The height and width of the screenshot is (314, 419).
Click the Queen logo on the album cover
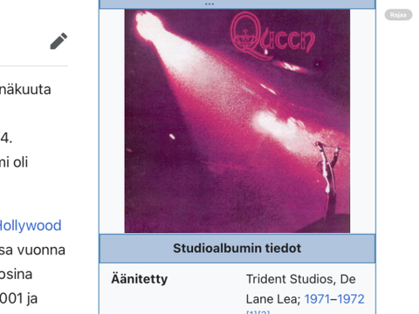click(x=272, y=37)
